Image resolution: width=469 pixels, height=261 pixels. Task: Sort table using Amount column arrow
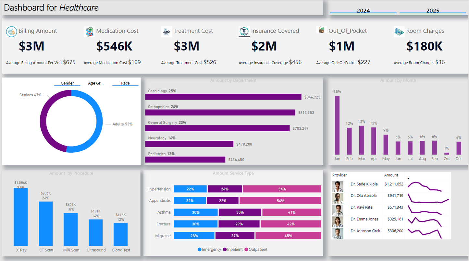tap(408, 178)
